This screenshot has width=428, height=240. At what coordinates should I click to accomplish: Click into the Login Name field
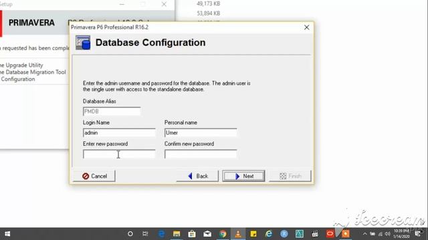pyautogui.click(x=119, y=133)
